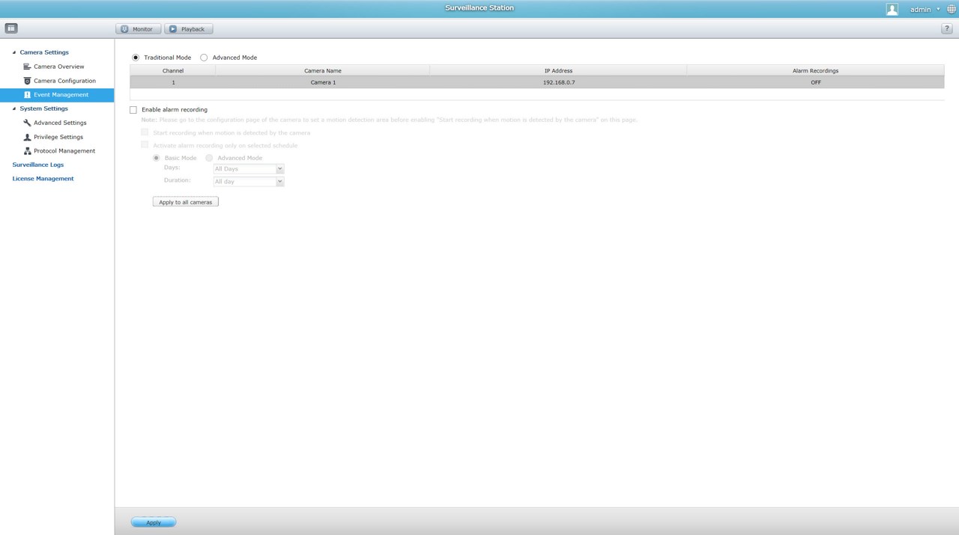Click the Camera Name column header
Screen dimensions: 959x535
coord(323,70)
